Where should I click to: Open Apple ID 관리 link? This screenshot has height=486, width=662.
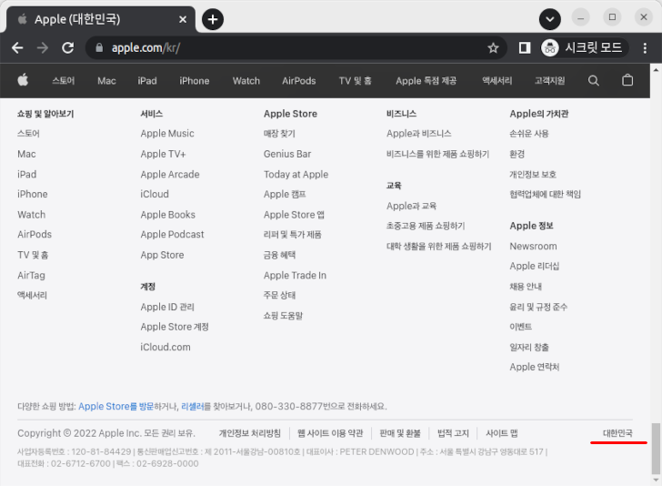[167, 307]
